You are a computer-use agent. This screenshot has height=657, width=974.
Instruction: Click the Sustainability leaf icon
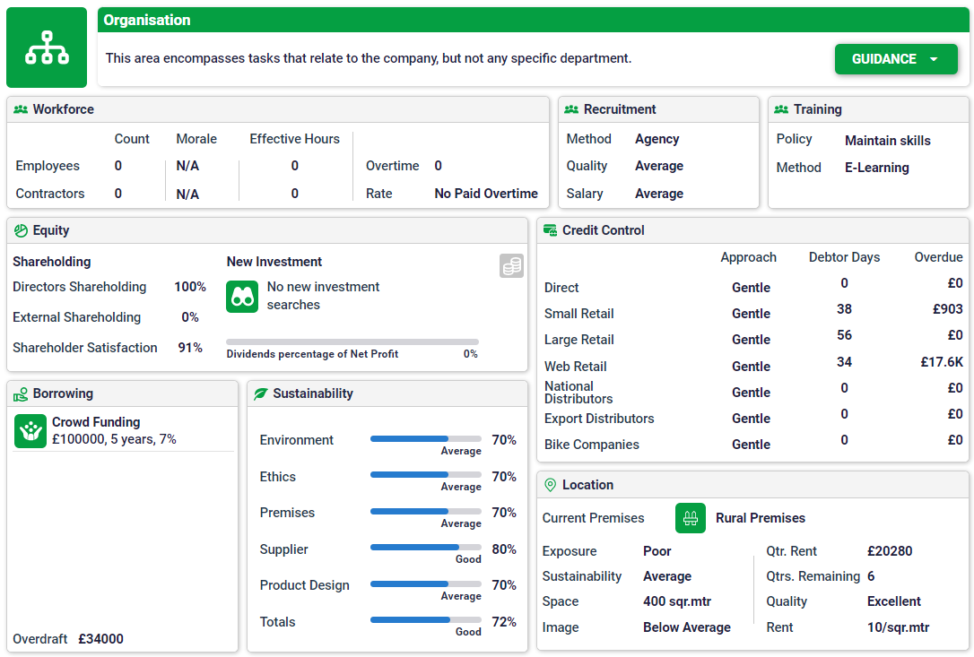pos(261,393)
